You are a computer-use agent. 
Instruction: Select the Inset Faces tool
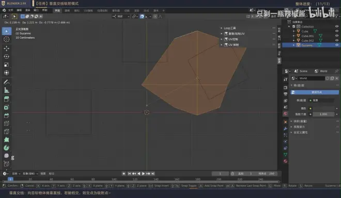[x=7, y=107]
